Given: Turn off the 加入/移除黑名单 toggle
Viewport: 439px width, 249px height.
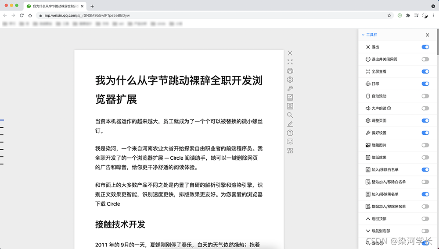Looking at the screenshot, I should point(425,194).
